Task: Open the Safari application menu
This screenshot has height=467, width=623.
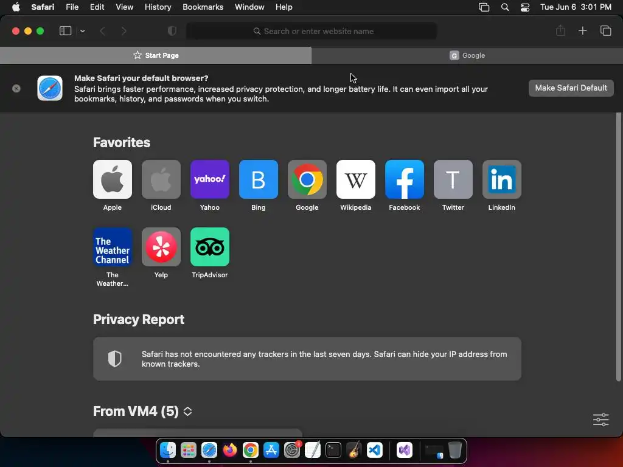Action: click(43, 7)
